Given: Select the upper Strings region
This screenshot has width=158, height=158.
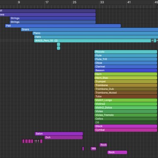Looking at the screenshot, I should (x=53, y=18).
